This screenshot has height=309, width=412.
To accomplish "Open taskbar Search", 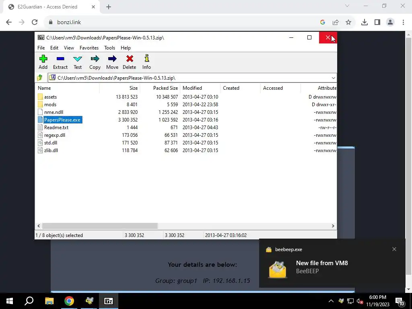I will pyautogui.click(x=29, y=301).
